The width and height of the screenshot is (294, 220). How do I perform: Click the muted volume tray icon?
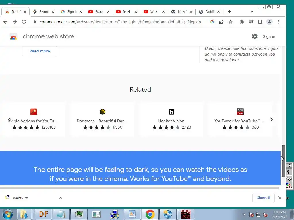point(265,215)
